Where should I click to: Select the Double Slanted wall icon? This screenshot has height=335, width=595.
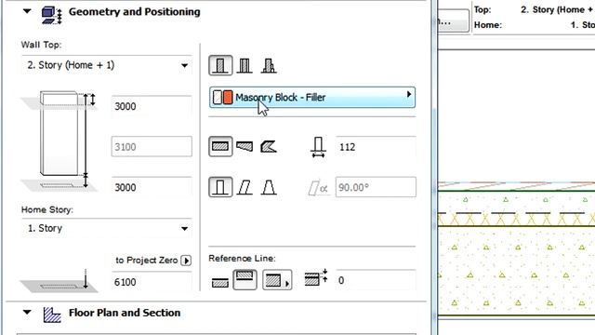pos(269,187)
